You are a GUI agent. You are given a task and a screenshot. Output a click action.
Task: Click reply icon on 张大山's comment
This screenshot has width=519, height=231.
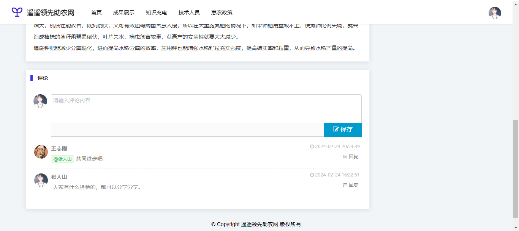coord(345,185)
